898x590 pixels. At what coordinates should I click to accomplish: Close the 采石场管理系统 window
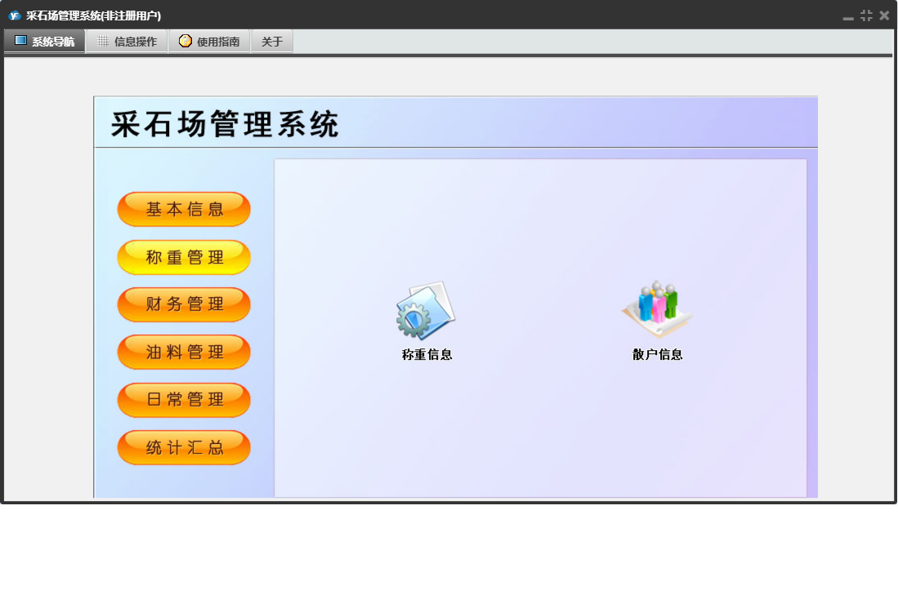point(884,16)
